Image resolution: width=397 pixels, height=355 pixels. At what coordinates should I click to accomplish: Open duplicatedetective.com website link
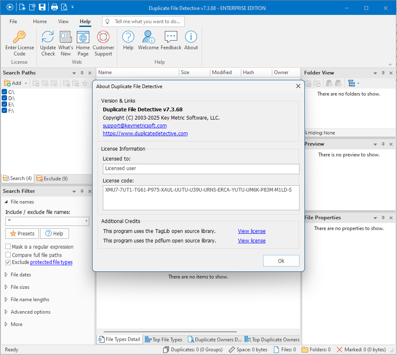coord(145,133)
